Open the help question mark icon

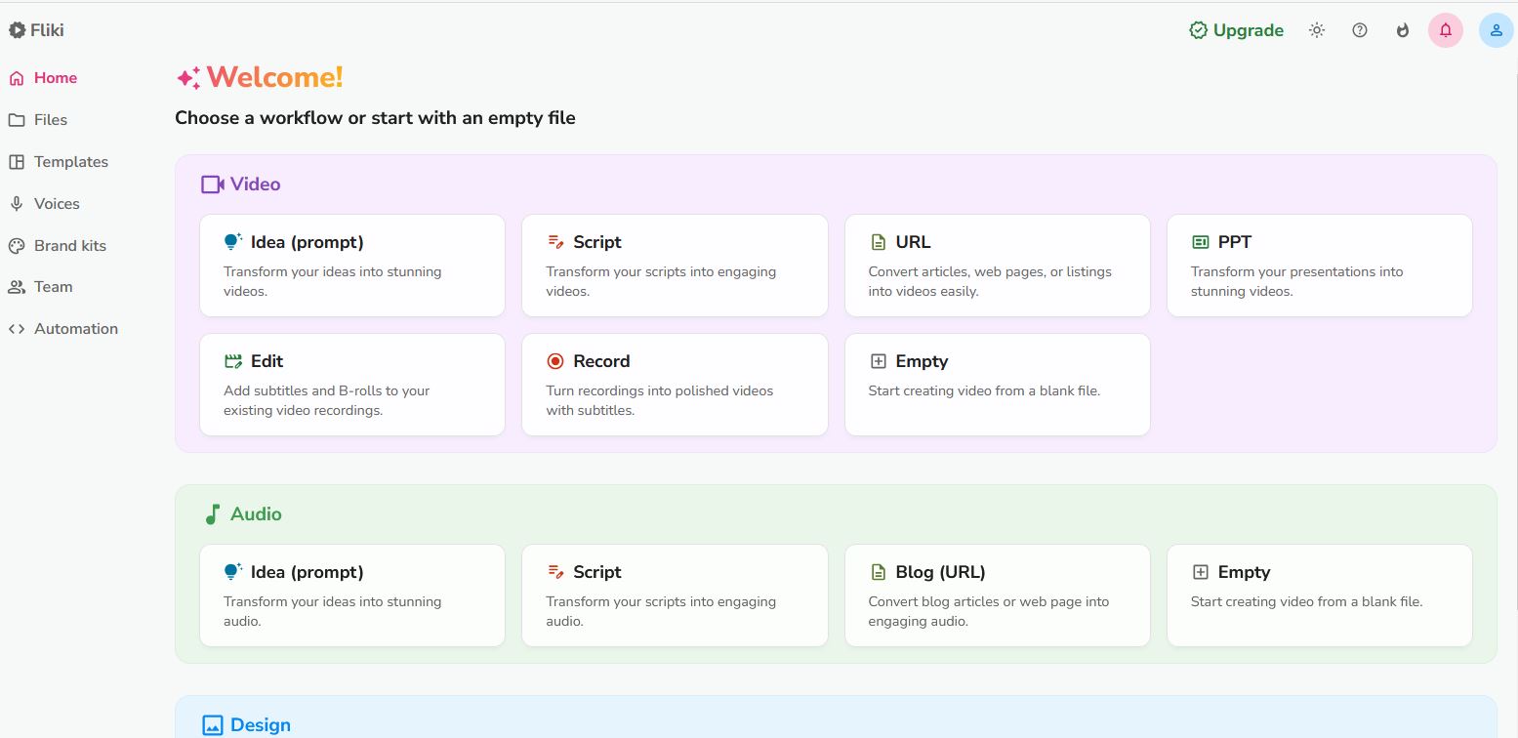(x=1360, y=30)
